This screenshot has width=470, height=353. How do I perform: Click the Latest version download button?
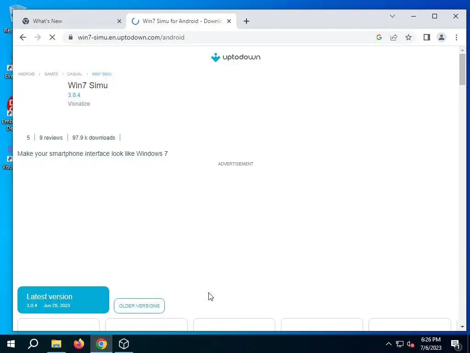[63, 300]
